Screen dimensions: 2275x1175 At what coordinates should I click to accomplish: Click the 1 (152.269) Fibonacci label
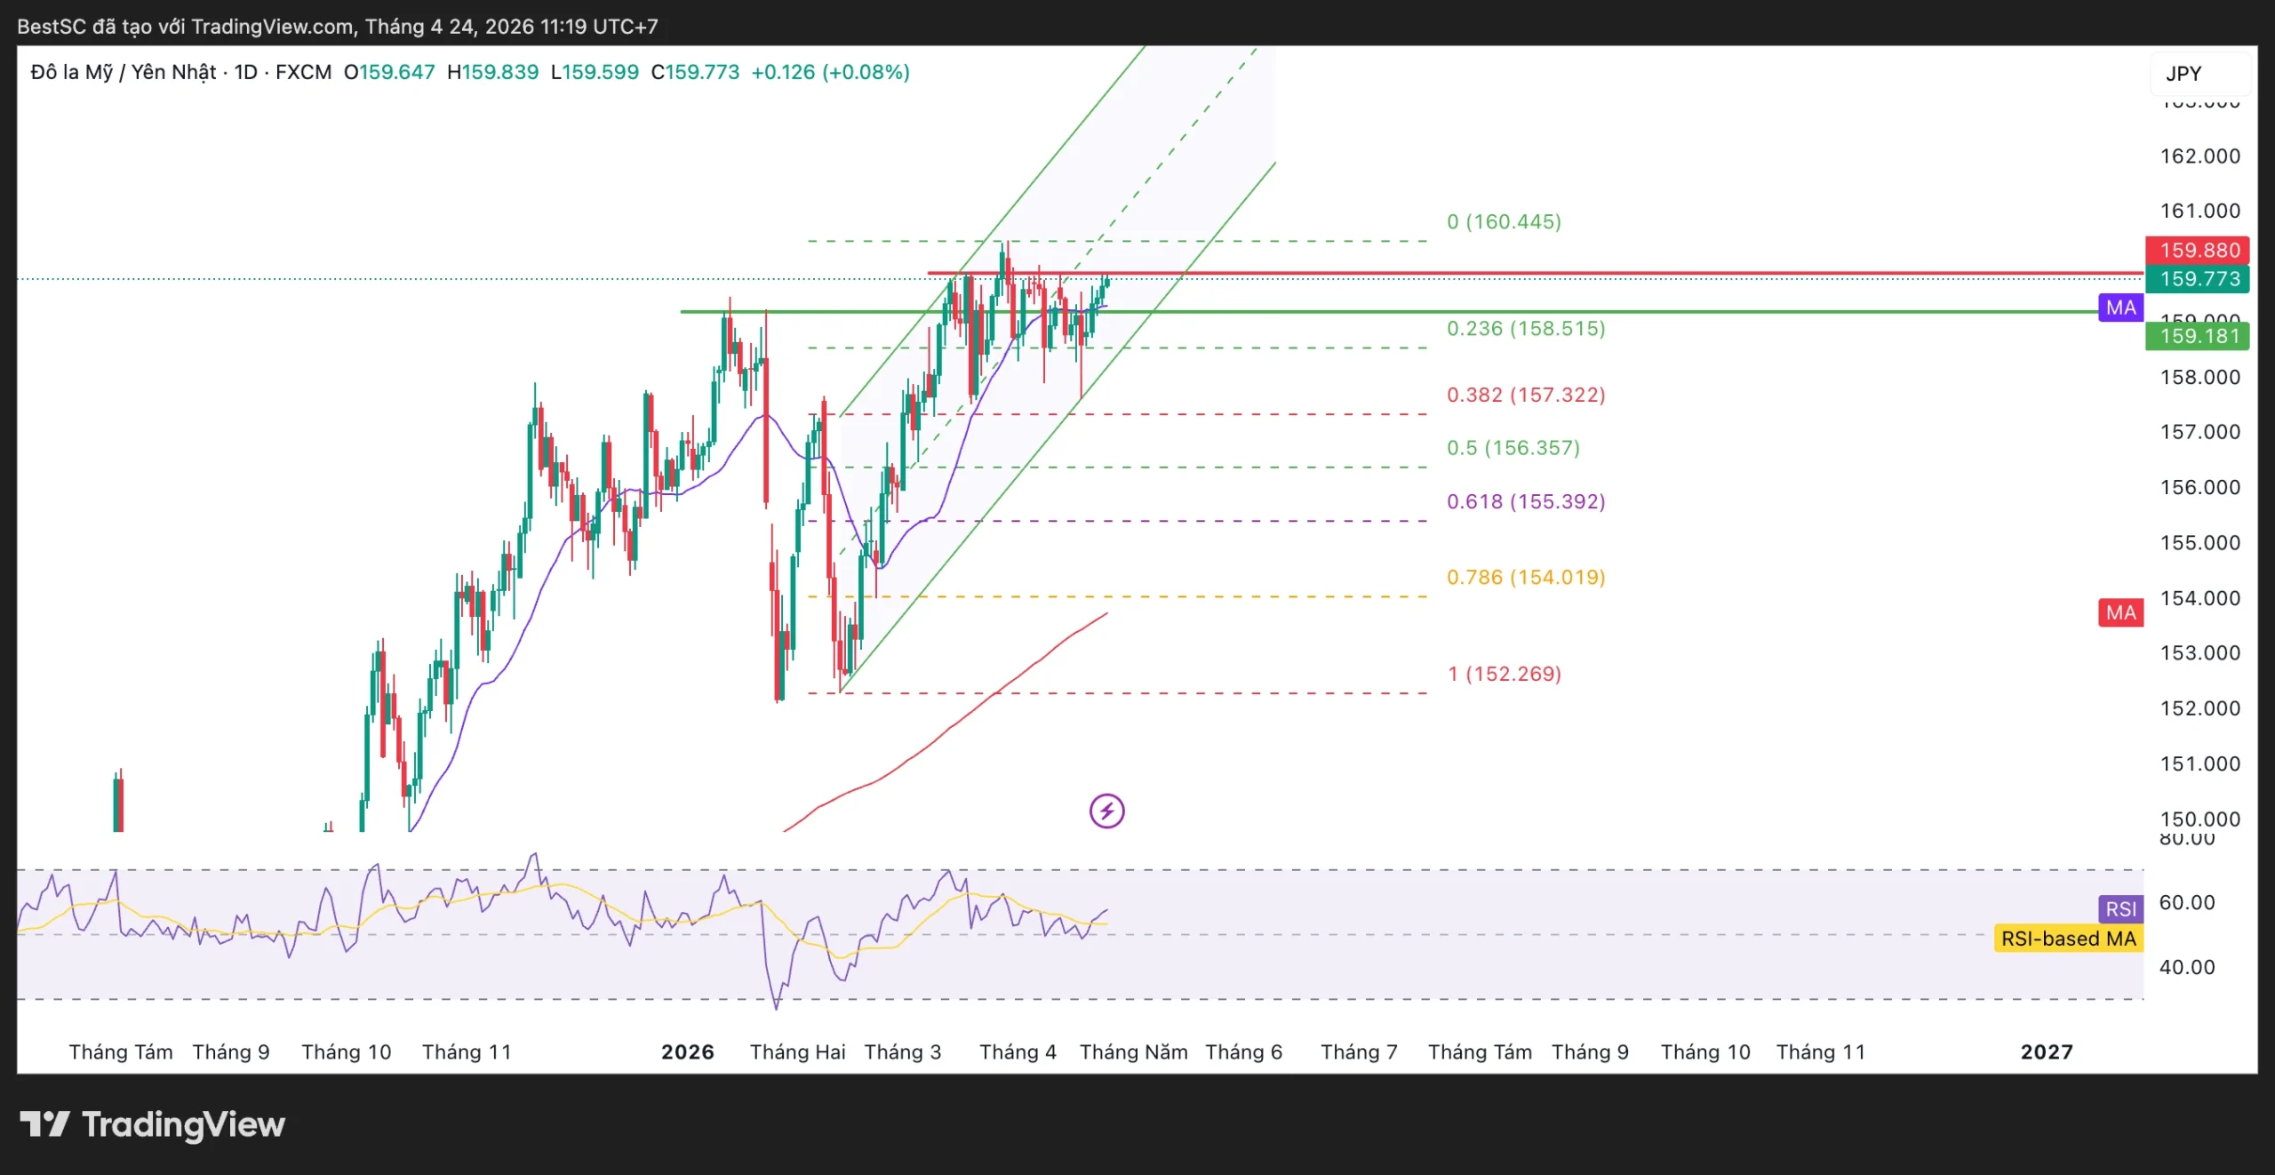point(1504,674)
